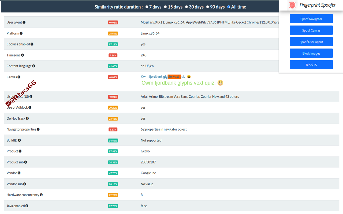This screenshot has width=343, height=214.
Task: Click info icon next to Product
Action: tap(20, 151)
